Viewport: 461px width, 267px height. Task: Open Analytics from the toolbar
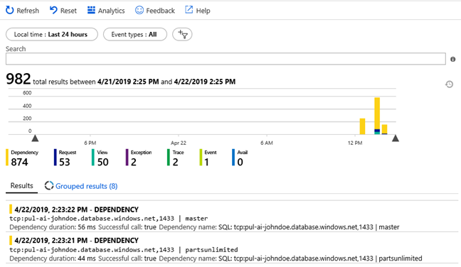[106, 11]
